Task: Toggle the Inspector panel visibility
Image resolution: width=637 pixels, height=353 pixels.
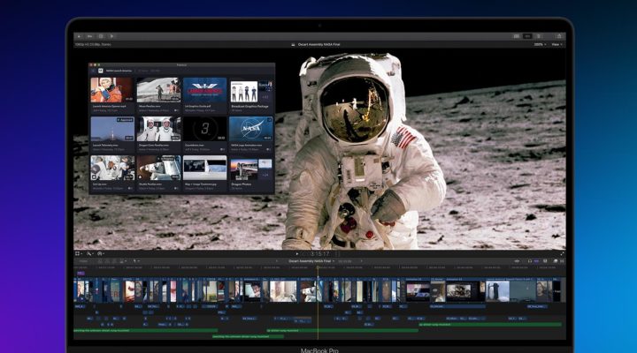Action: tap(539, 36)
